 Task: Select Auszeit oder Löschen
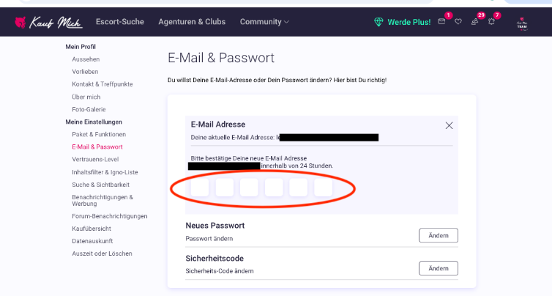coord(102,254)
